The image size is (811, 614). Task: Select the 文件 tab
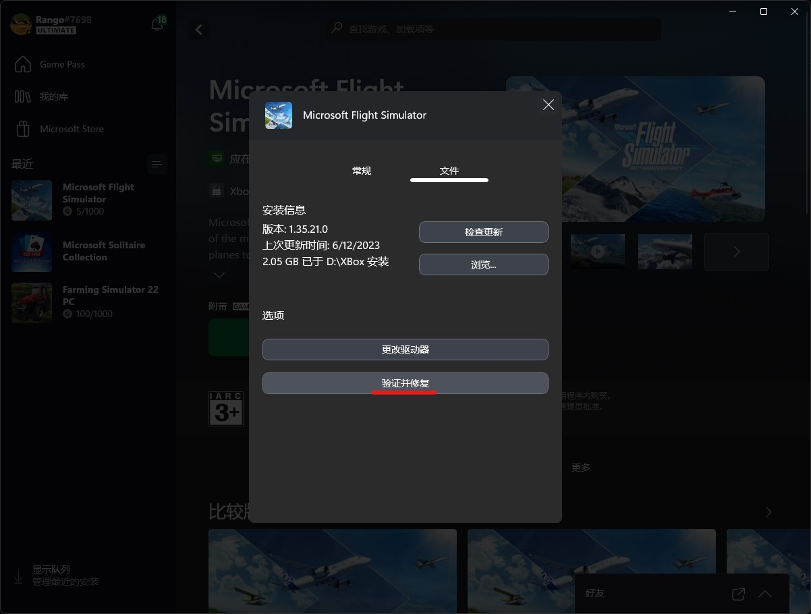pos(449,171)
